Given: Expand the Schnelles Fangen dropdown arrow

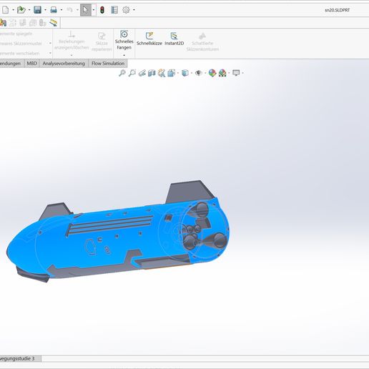Looking at the screenshot, I should 124,55.
